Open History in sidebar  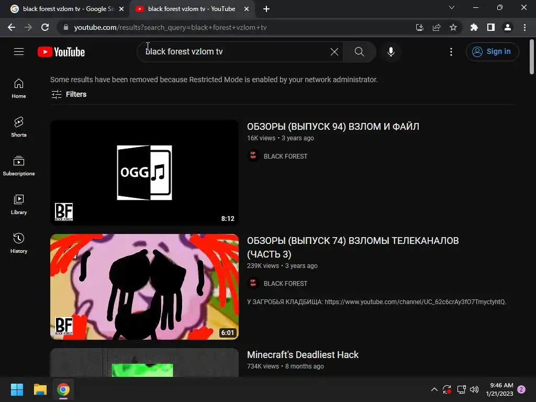tap(19, 243)
